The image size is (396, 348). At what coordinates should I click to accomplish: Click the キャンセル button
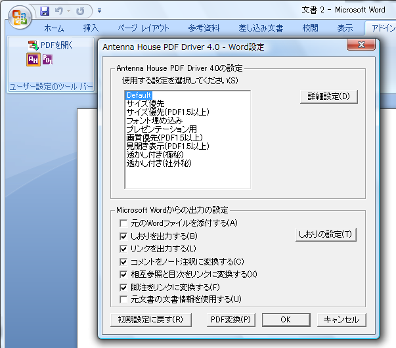(x=341, y=320)
